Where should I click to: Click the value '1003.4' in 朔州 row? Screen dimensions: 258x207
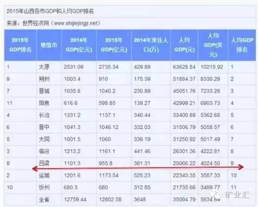click(72, 79)
